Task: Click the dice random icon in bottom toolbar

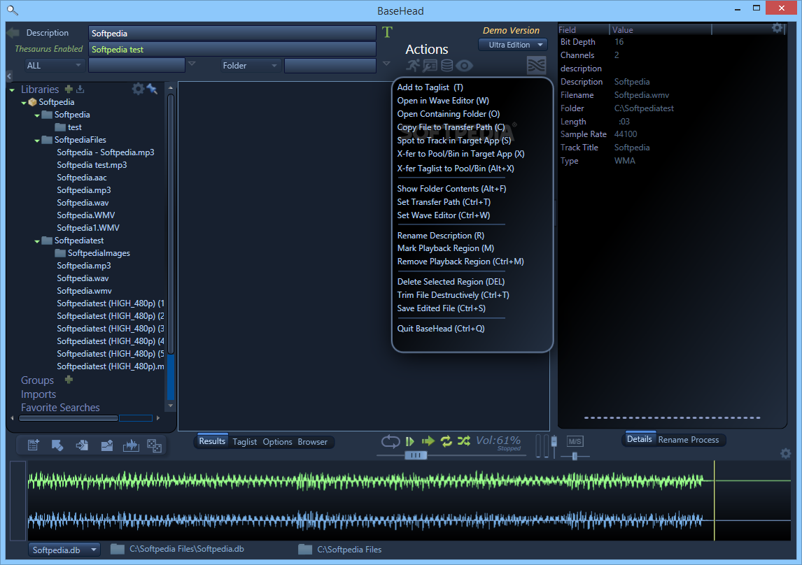Action: point(155,445)
